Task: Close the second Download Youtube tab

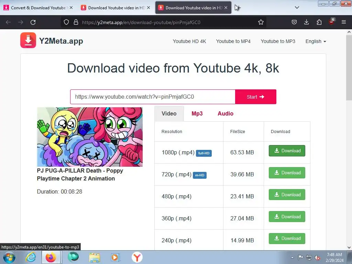Action: tap(148, 8)
